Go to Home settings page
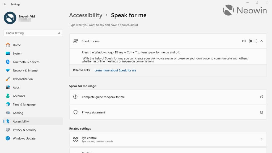 (33, 45)
